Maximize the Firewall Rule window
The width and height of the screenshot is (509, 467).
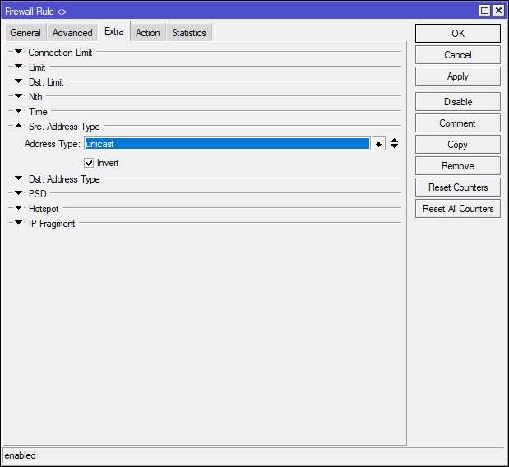[484, 11]
